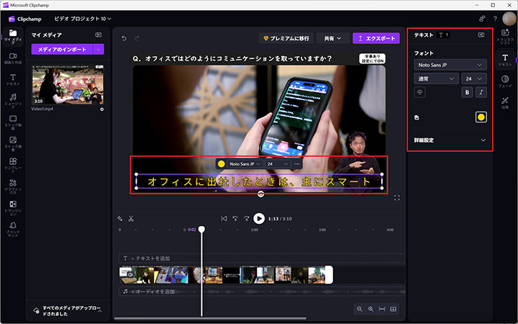Zoom in the timeline
Viewport: 518px width, 324px height.
371,309
